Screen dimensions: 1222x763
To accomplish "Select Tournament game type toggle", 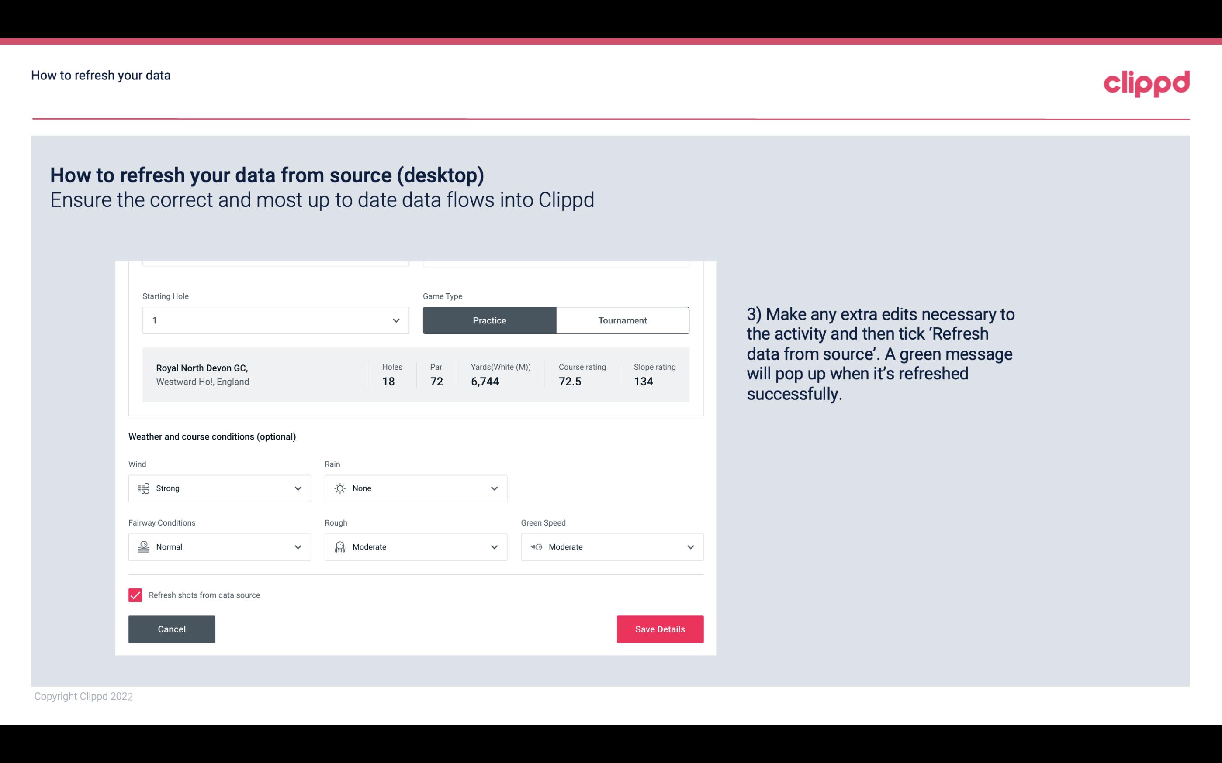I will pyautogui.click(x=622, y=319).
